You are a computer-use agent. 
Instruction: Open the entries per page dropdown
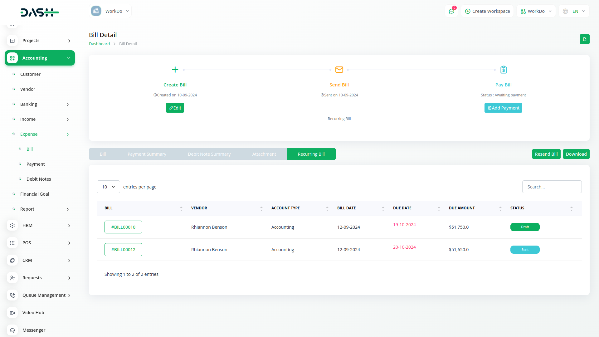coord(108,187)
